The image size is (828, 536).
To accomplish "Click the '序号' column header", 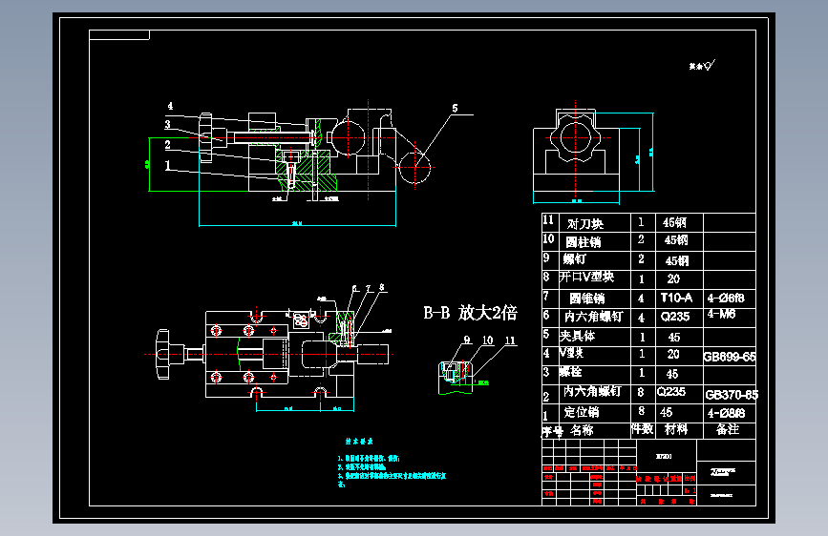I will (552, 431).
